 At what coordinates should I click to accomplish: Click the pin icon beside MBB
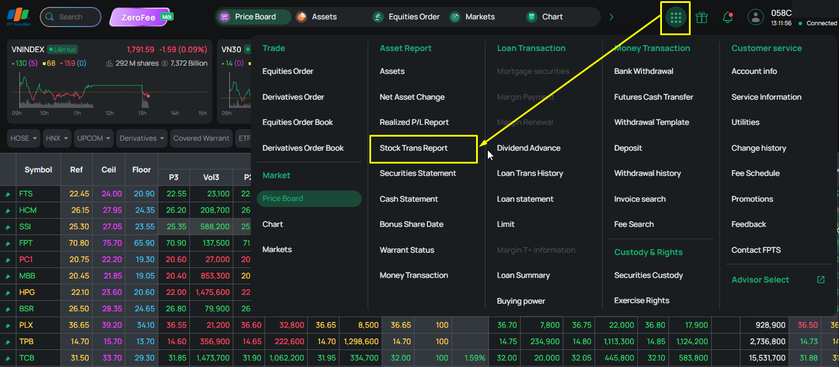pyautogui.click(x=8, y=276)
